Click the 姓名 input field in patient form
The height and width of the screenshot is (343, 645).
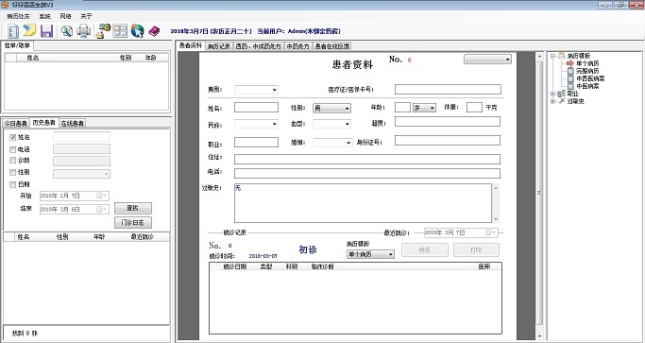click(256, 108)
